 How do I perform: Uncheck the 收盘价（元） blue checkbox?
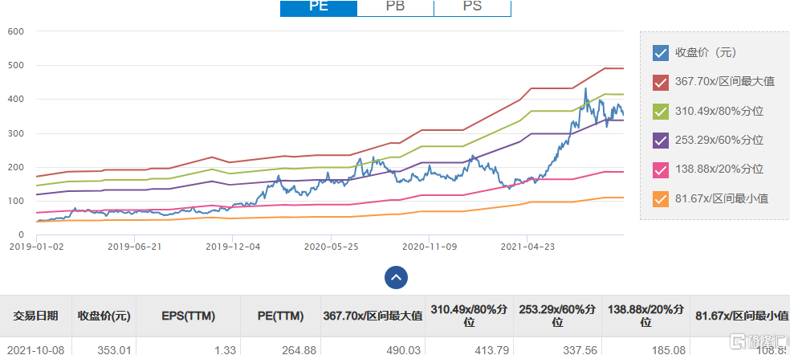pyautogui.click(x=661, y=53)
